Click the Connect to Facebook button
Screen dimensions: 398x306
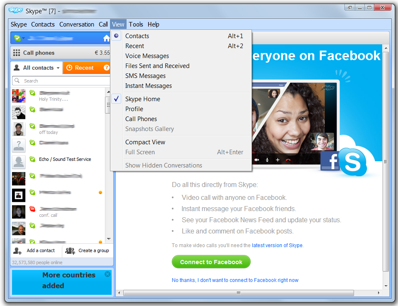[x=211, y=262]
